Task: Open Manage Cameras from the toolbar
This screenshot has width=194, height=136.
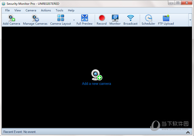Action: [x=35, y=20]
